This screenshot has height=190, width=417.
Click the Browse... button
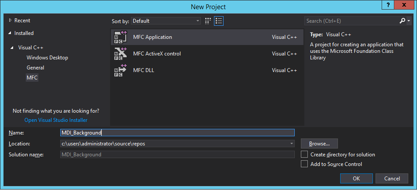tap(319, 144)
